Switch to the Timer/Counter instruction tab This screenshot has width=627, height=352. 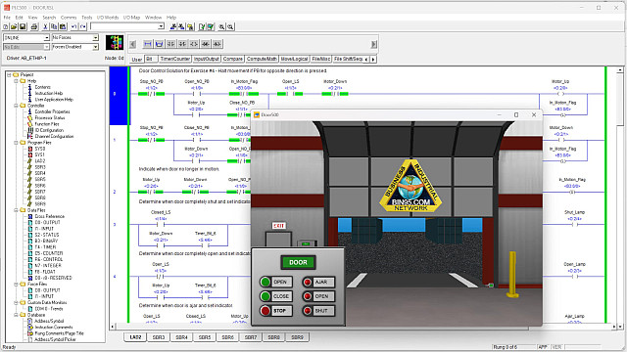coord(174,59)
